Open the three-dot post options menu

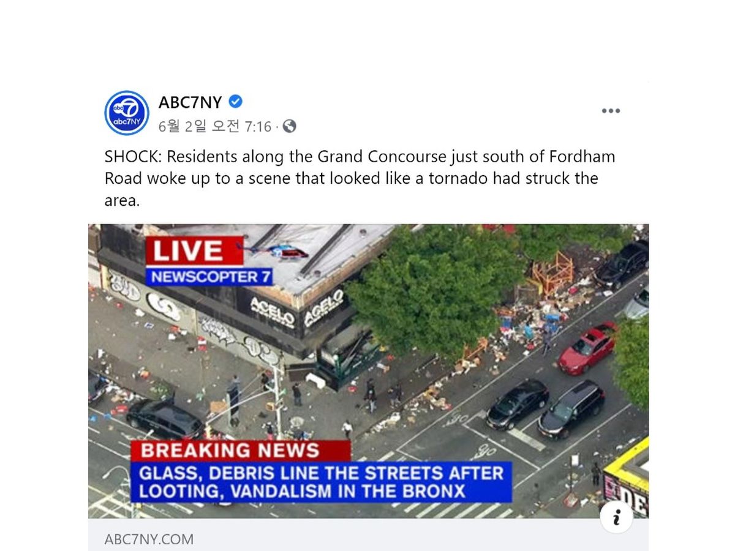611,111
